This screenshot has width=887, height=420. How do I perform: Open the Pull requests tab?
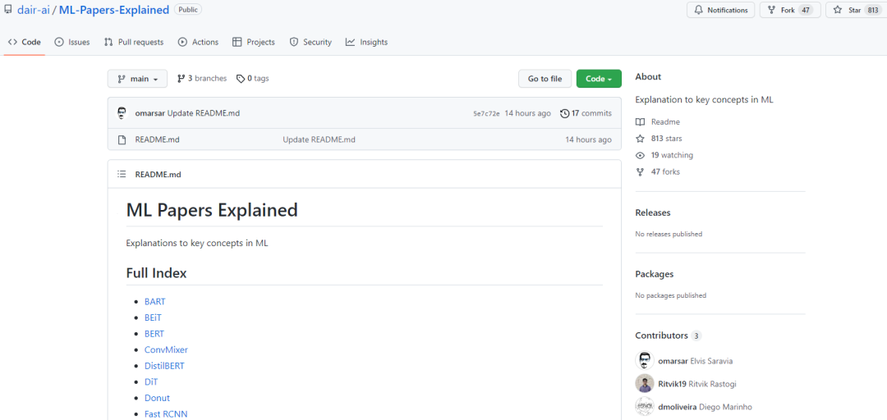[134, 42]
